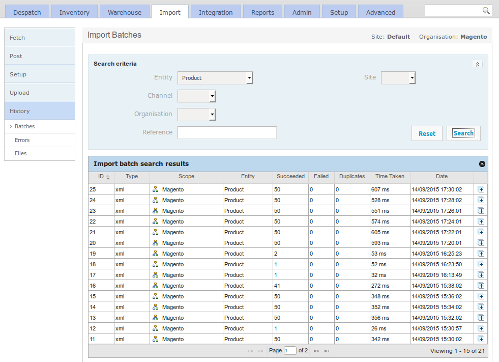
Task: Jump to last page using the end-arrow icon
Action: pyautogui.click(x=327, y=351)
